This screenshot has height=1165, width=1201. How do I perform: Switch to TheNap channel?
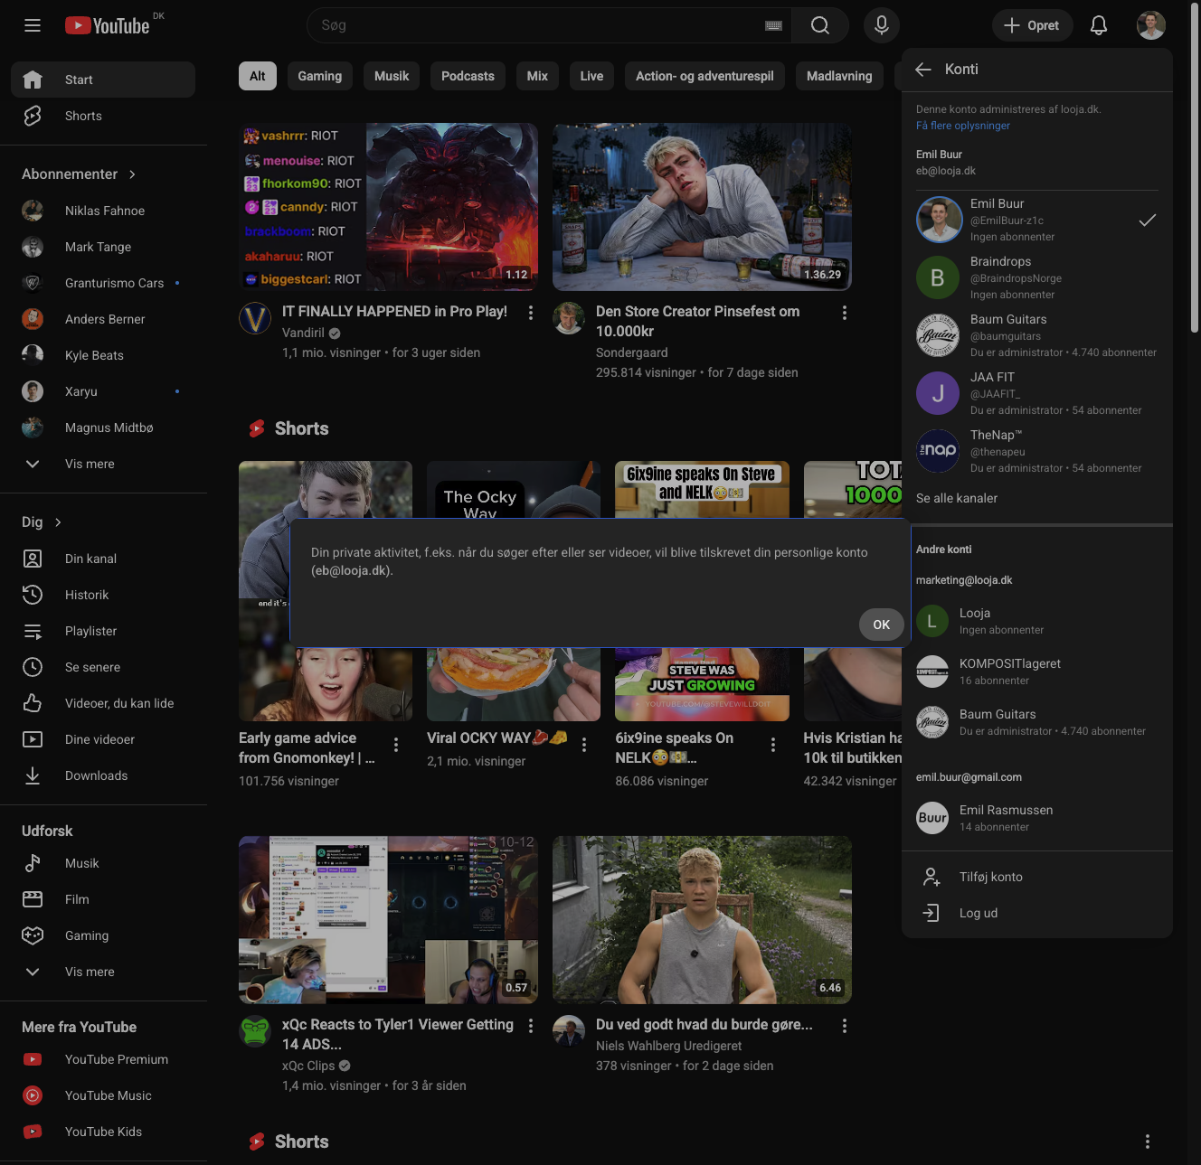(x=1037, y=451)
